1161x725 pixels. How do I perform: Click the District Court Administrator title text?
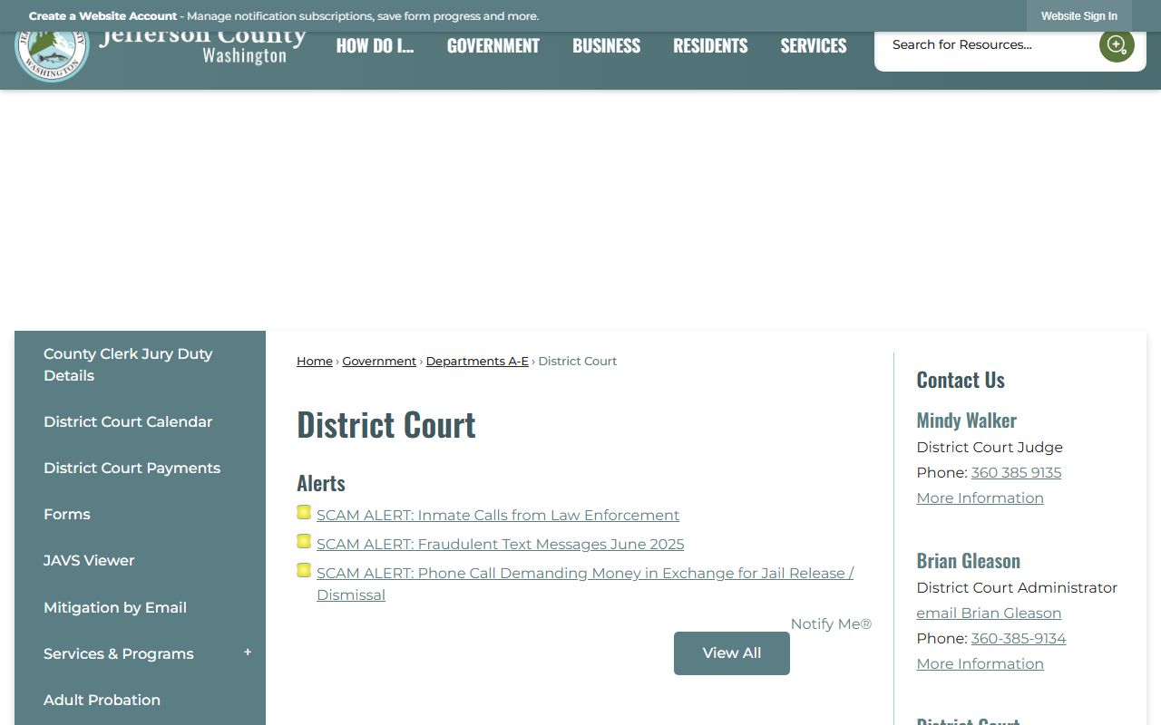click(x=1017, y=587)
